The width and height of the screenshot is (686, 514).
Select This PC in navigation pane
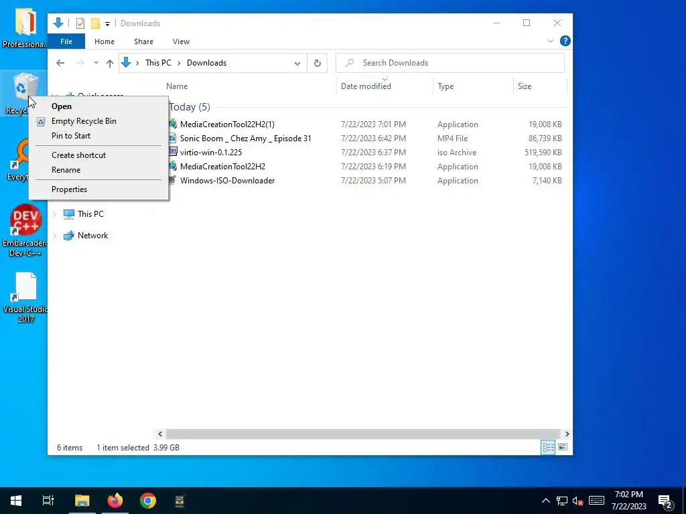(x=90, y=214)
